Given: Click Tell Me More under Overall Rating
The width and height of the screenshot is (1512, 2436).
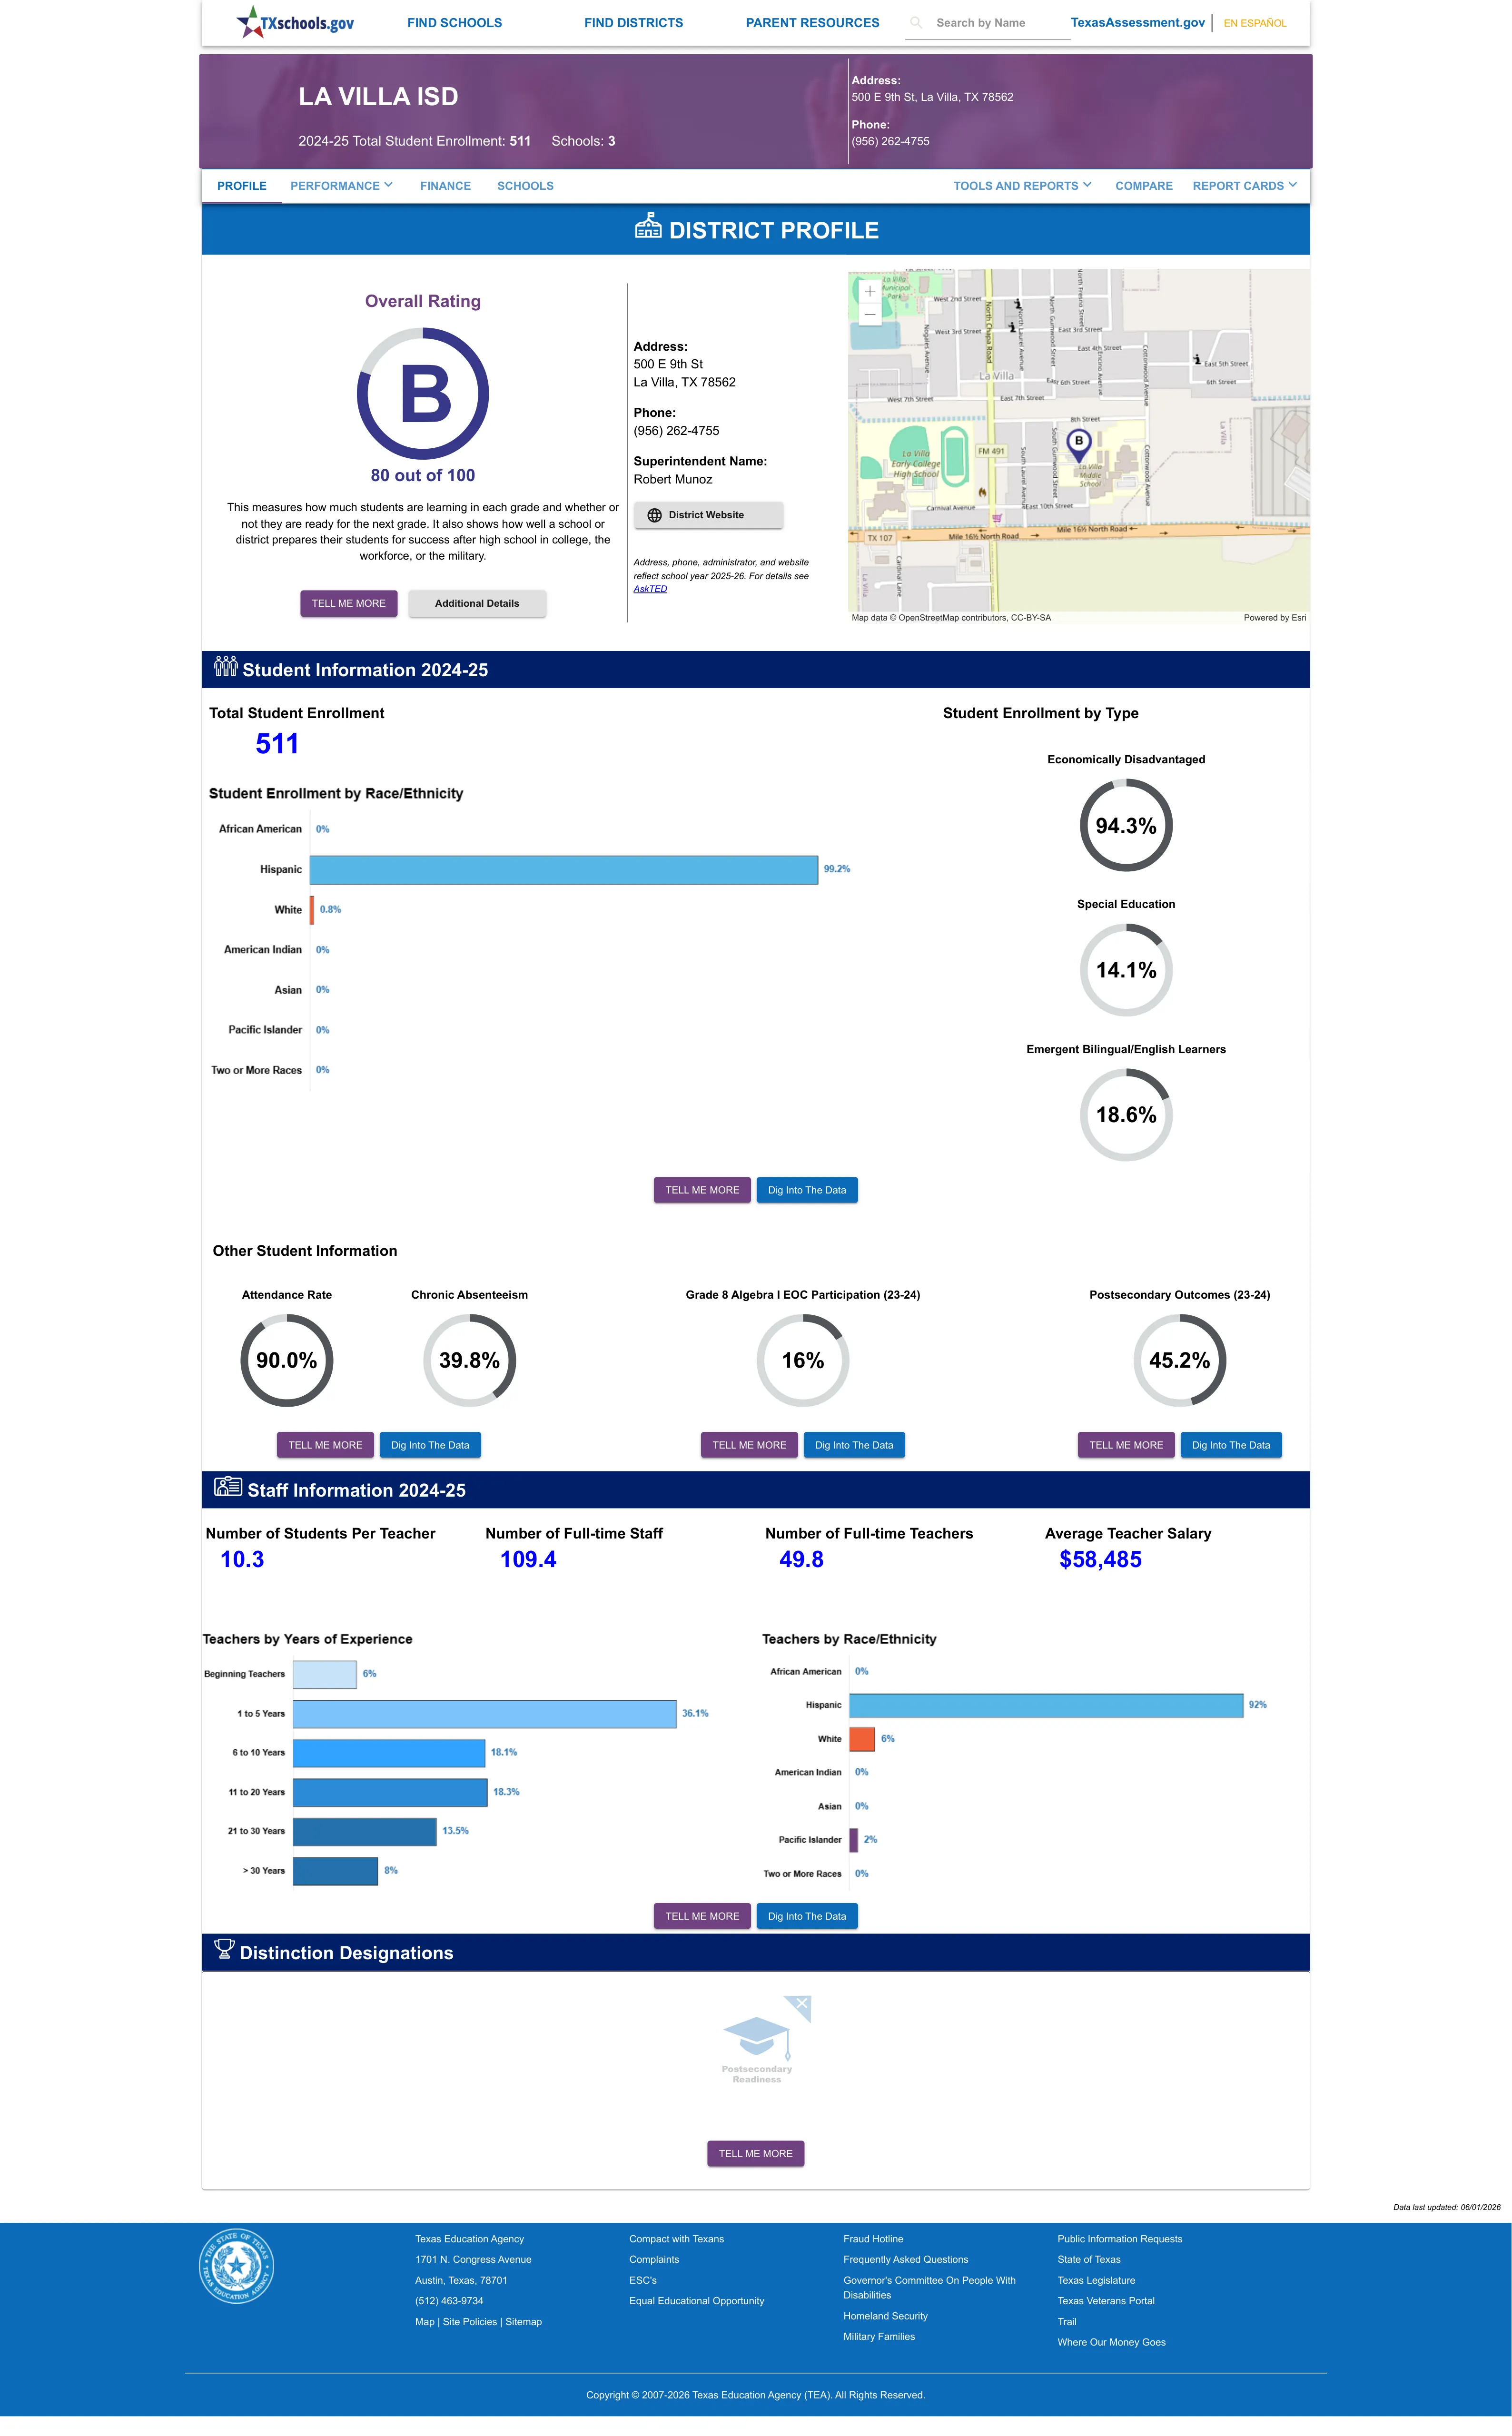Looking at the screenshot, I should [x=349, y=604].
